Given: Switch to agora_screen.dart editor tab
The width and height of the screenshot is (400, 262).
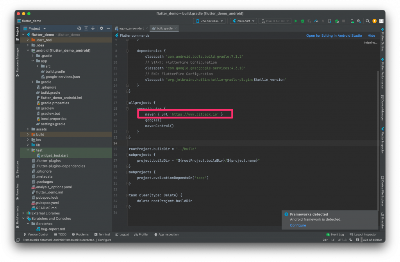Looking at the screenshot, I should tap(131, 29).
